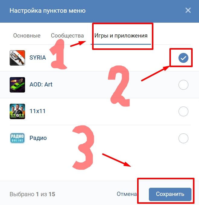Click the 11x11 name label
The height and width of the screenshot is (205, 199).
coord(37,111)
